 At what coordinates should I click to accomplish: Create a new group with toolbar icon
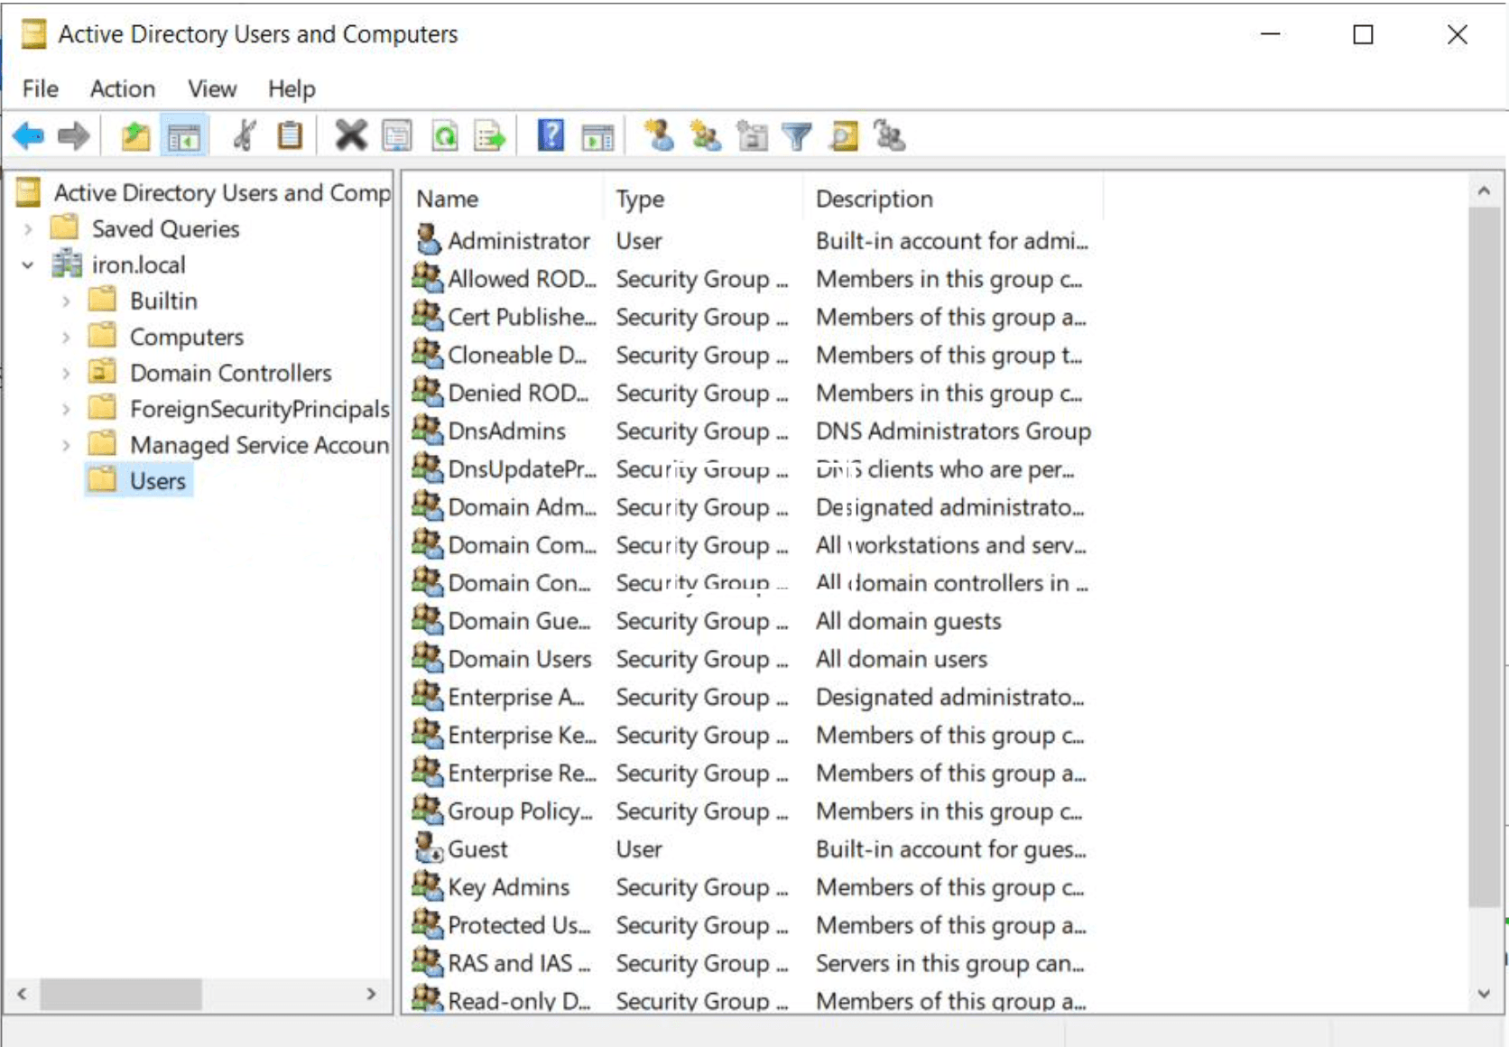pos(705,136)
